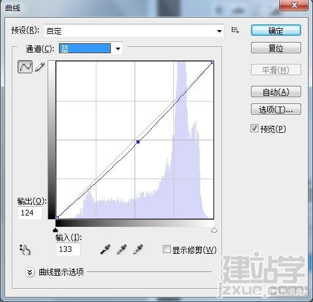313x302 pixels.
Task: Click the 确定 button
Action: [276, 31]
